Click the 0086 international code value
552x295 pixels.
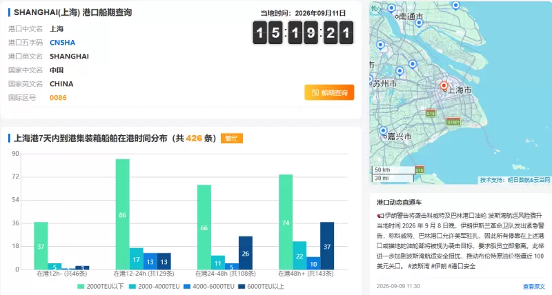tap(58, 98)
